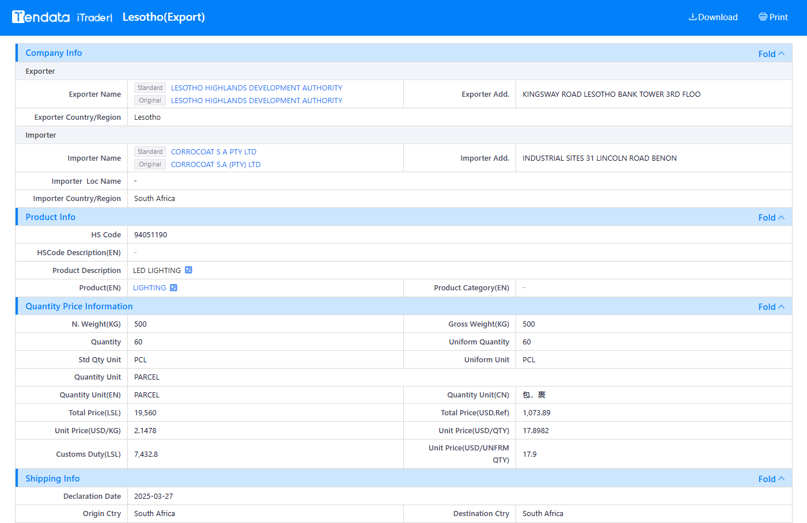Click exporter country value Lesotho
The height and width of the screenshot is (523, 807).
click(x=147, y=117)
